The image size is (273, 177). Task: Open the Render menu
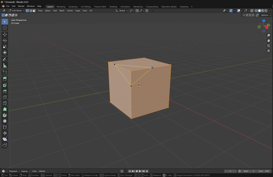click(21, 6)
